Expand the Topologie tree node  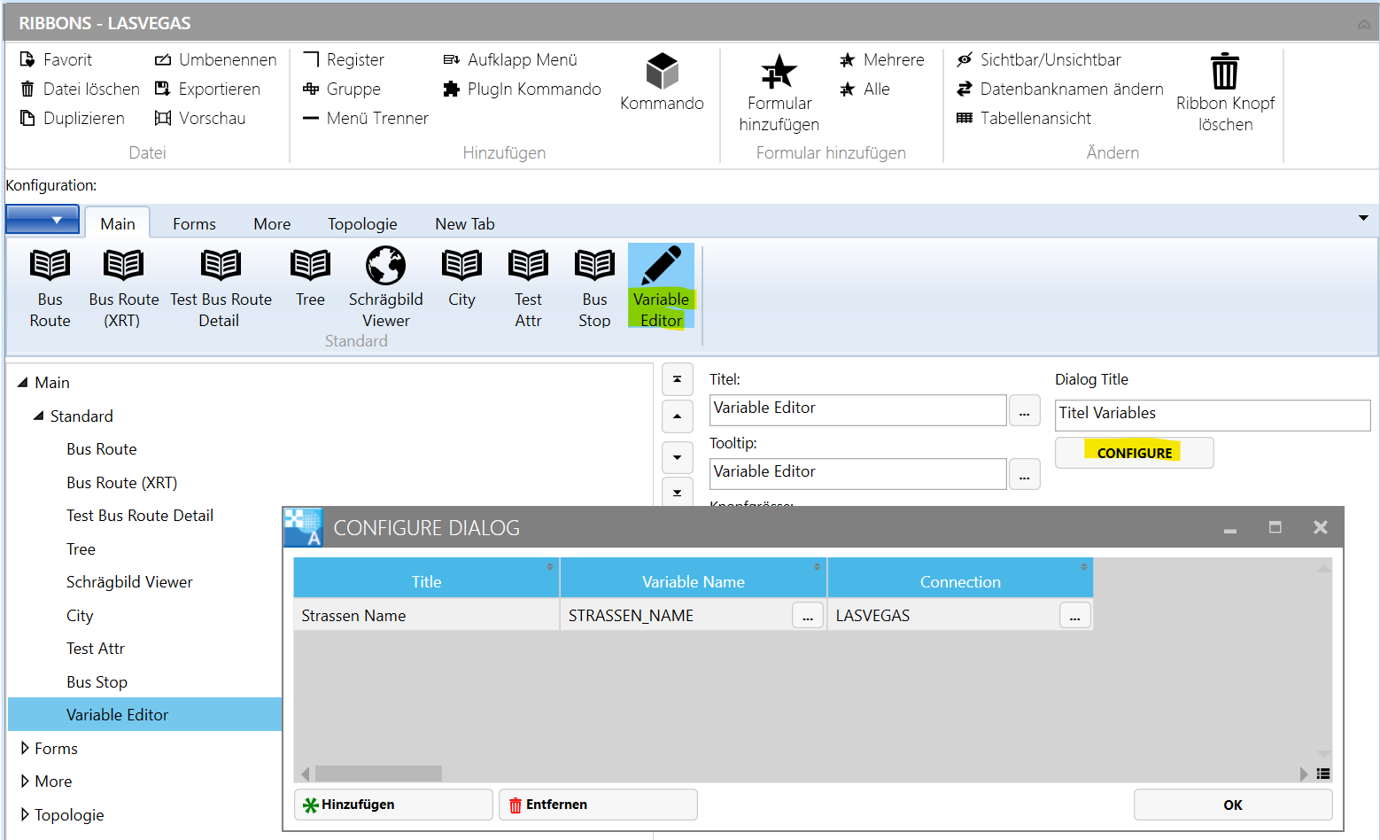pyautogui.click(x=25, y=815)
